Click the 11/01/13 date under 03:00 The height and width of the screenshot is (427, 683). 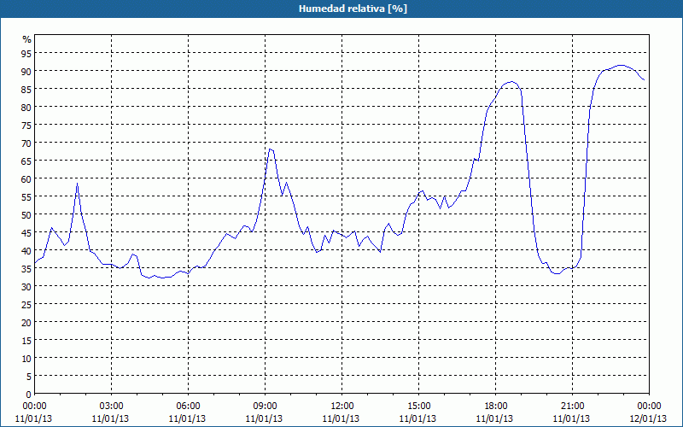pyautogui.click(x=110, y=418)
